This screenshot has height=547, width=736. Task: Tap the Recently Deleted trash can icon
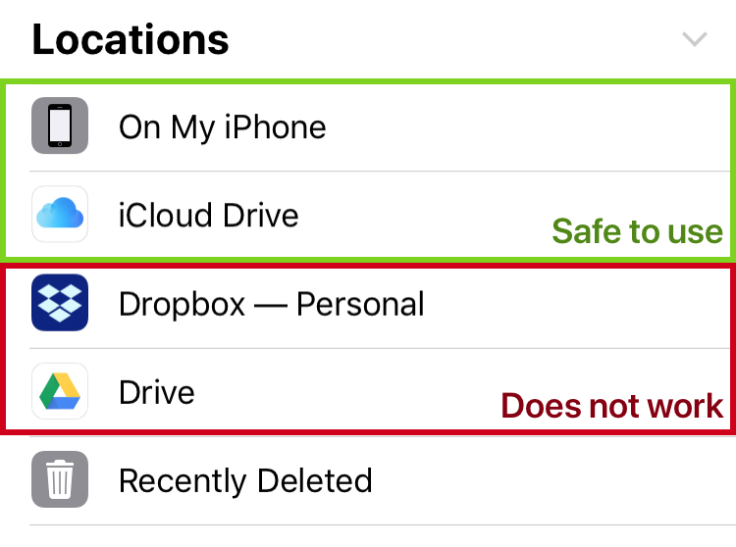coord(60,479)
